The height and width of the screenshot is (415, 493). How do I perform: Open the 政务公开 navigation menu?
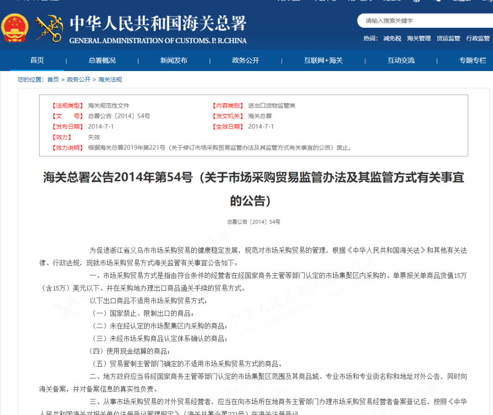[245, 60]
